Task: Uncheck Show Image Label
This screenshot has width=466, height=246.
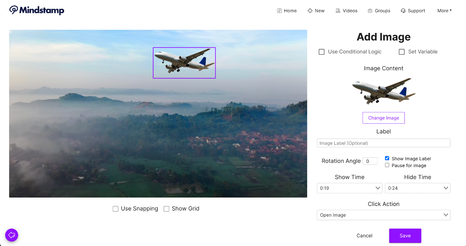Action: click(387, 158)
